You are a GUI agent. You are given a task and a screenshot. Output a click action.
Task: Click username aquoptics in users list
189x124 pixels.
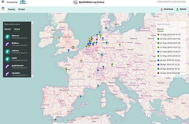coord(16,73)
